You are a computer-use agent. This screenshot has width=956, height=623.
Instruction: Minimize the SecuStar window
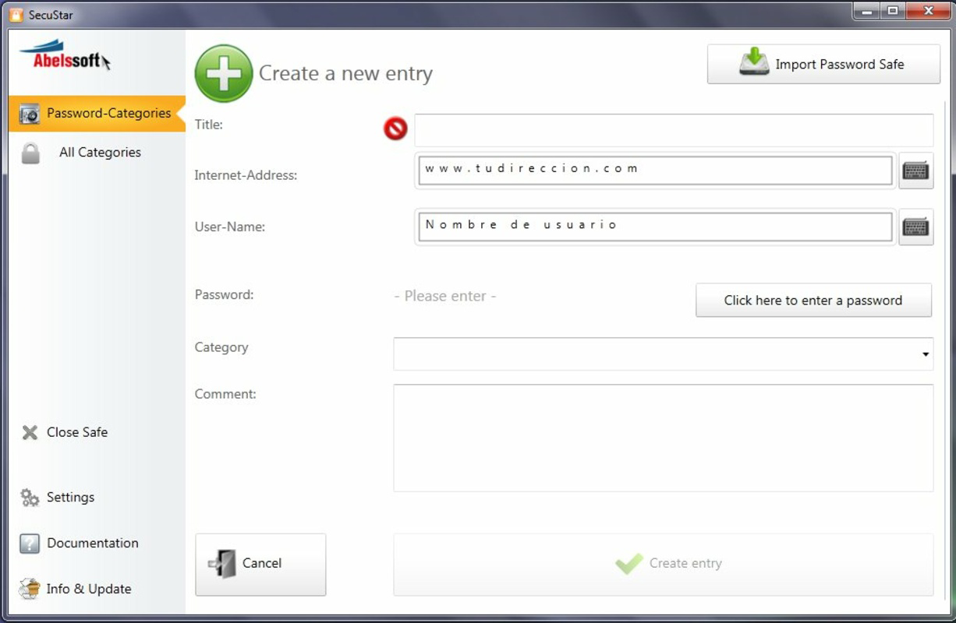[x=866, y=11]
